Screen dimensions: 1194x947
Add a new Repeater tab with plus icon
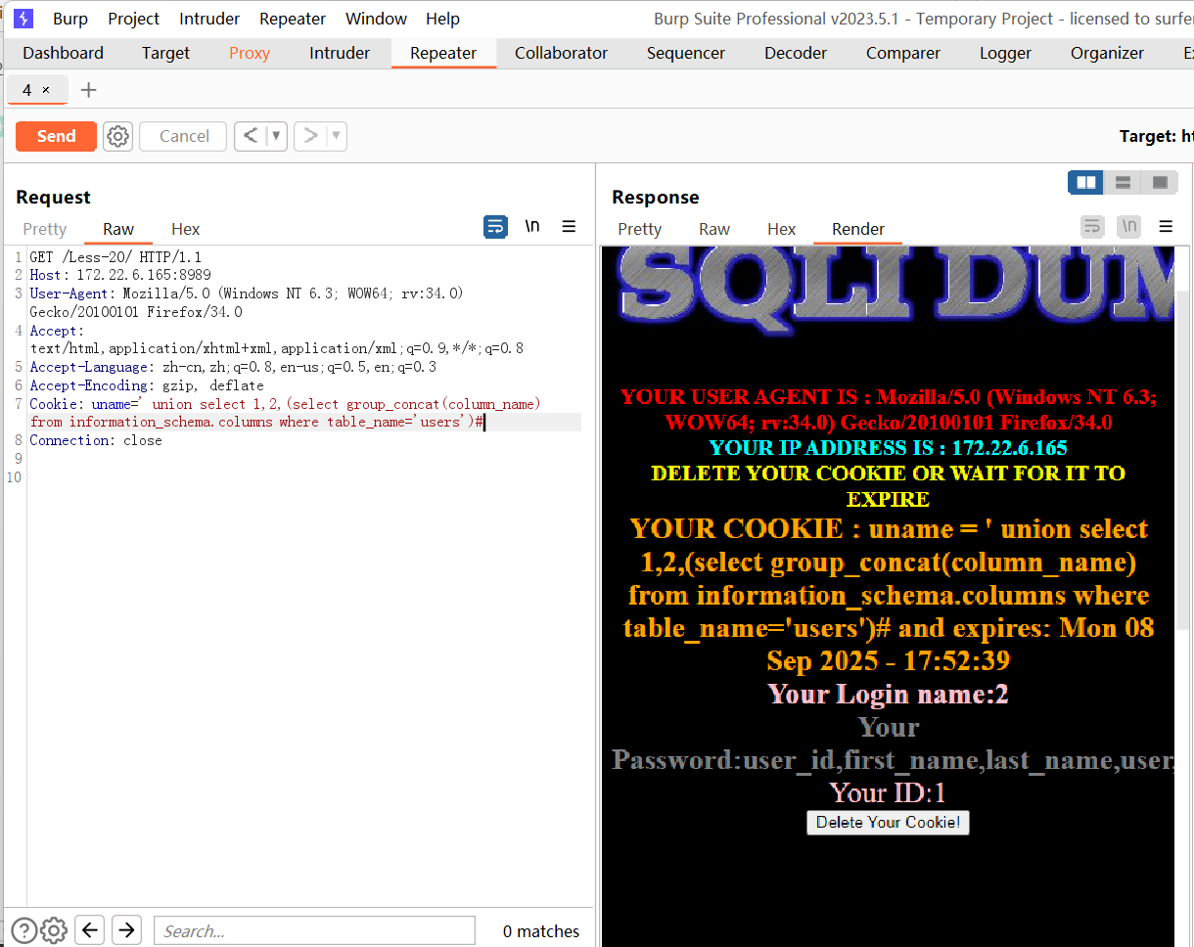[x=88, y=90]
